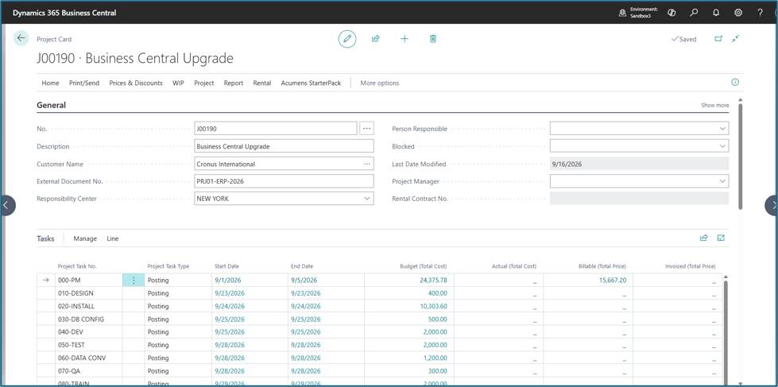Viewport: 778px width, 387px height.
Task: Open the WIP menu
Action: [x=178, y=83]
